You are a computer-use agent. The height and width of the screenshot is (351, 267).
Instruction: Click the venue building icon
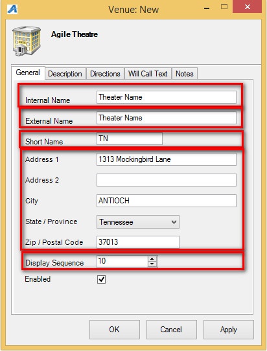click(x=27, y=41)
